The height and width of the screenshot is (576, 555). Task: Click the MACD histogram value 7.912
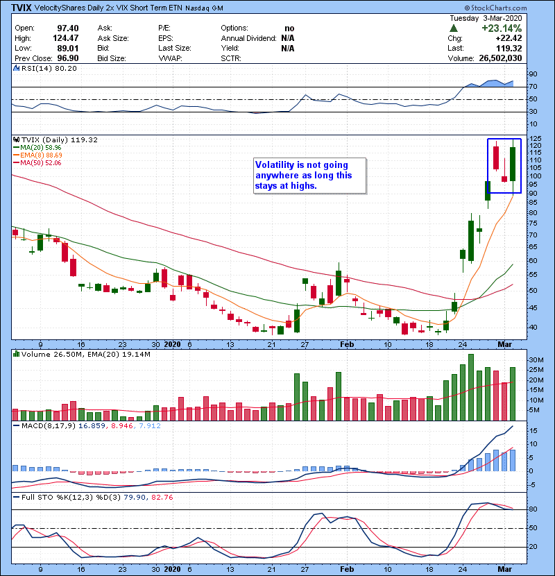click(x=150, y=426)
